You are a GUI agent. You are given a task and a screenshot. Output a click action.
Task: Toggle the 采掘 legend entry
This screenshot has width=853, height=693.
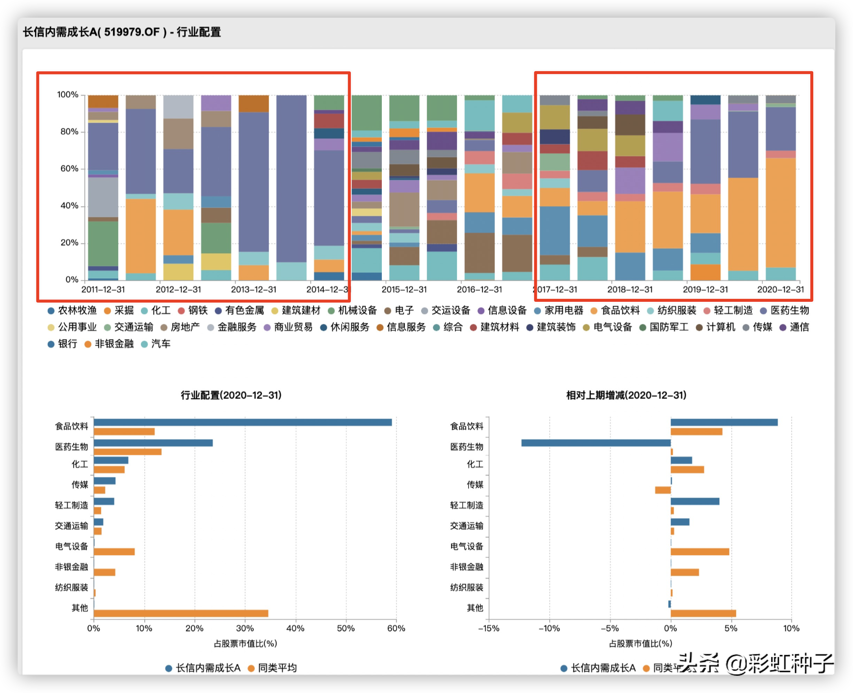tap(119, 310)
